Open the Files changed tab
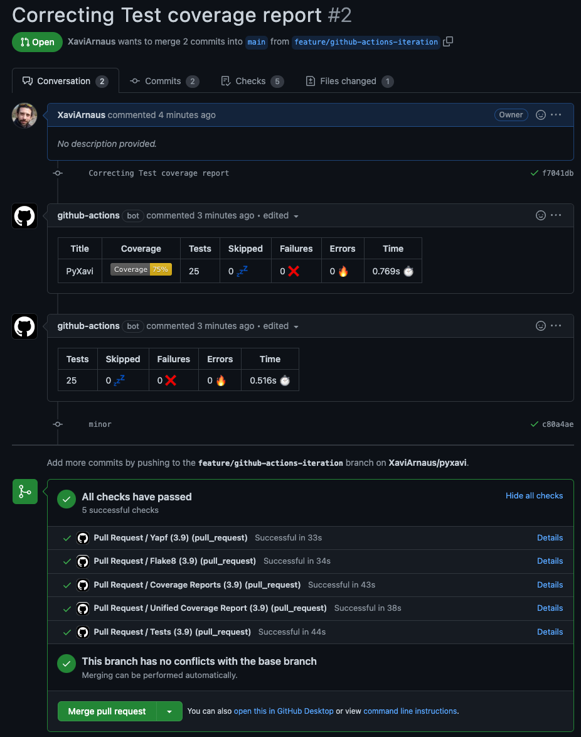581x737 pixels. [x=349, y=81]
